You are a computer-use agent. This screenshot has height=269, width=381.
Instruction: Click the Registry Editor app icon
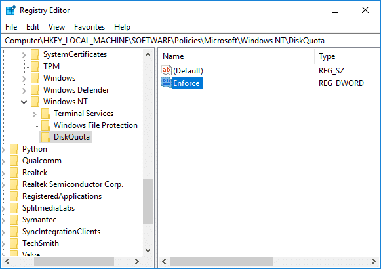[x=10, y=10]
